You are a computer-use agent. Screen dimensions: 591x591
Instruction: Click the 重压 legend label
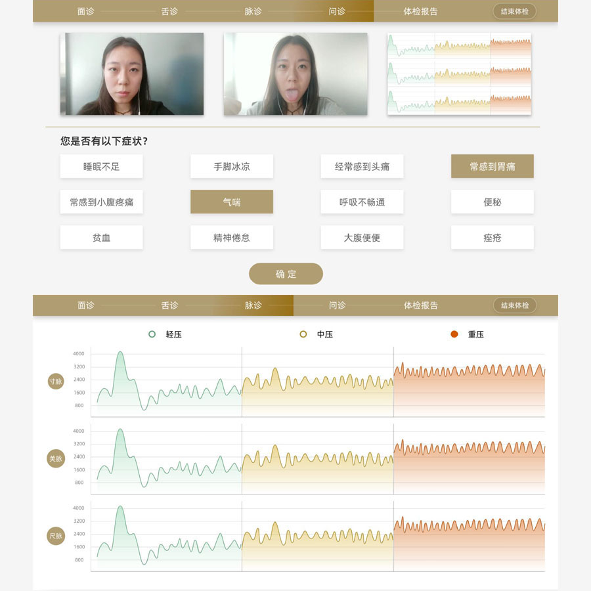coord(476,334)
